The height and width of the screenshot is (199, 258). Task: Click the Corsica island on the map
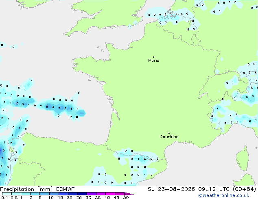[243, 159]
